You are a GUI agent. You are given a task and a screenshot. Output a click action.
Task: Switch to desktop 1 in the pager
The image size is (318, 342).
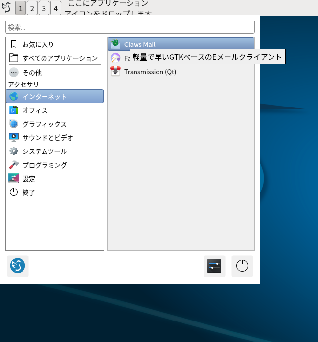(21, 8)
